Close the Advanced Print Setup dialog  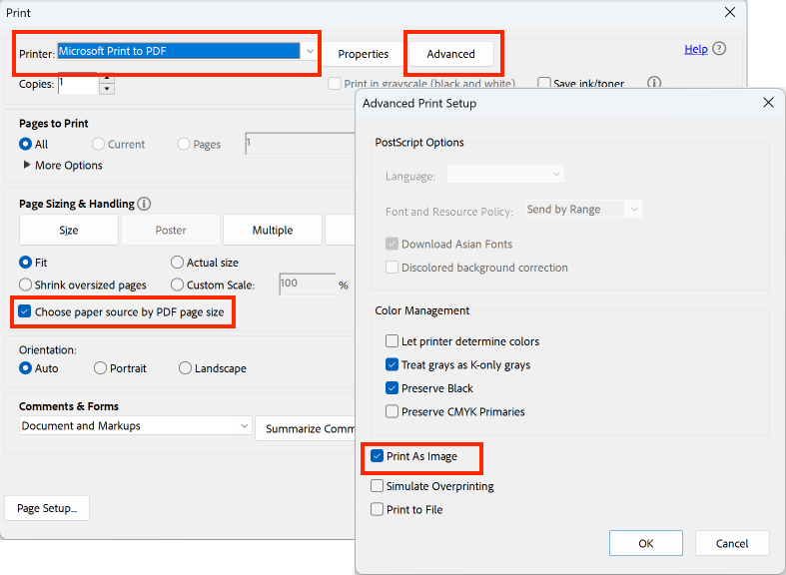pyautogui.click(x=768, y=103)
